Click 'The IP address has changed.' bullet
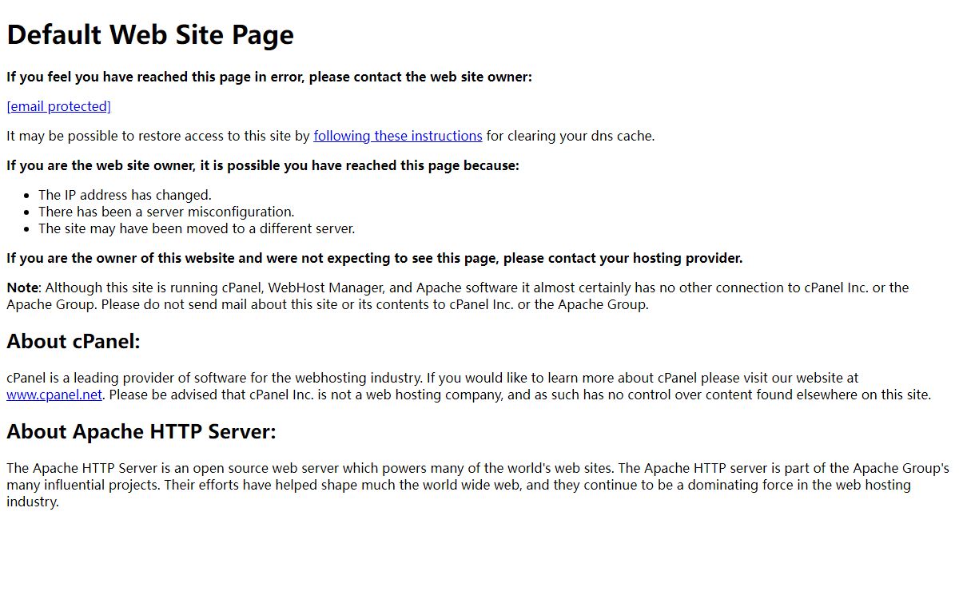 [125, 195]
